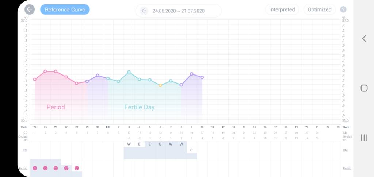Tap period flow icon for date 28
374x177 pixels.
(77, 168)
